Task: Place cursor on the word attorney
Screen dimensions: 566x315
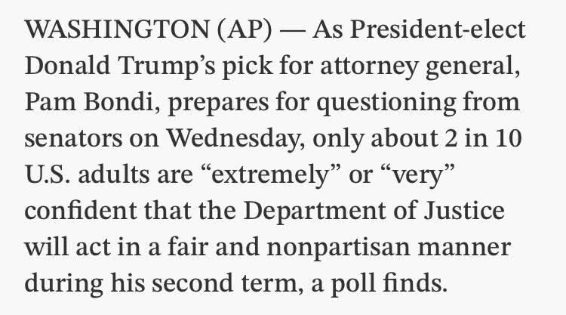Action: pyautogui.click(x=369, y=66)
